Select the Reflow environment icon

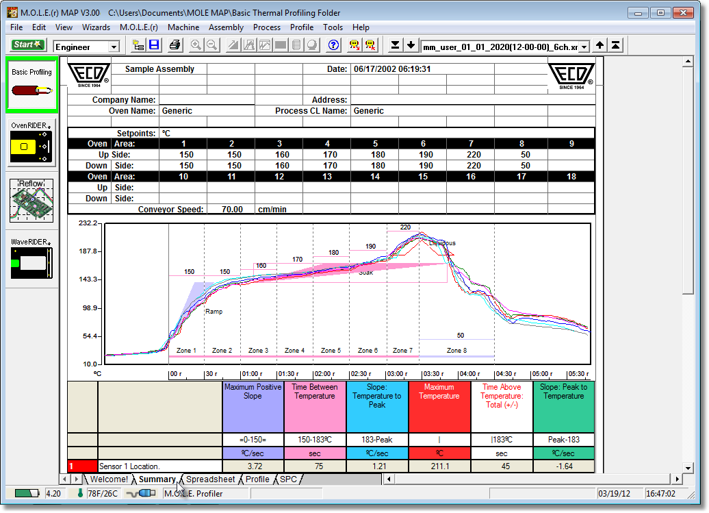[31, 201]
